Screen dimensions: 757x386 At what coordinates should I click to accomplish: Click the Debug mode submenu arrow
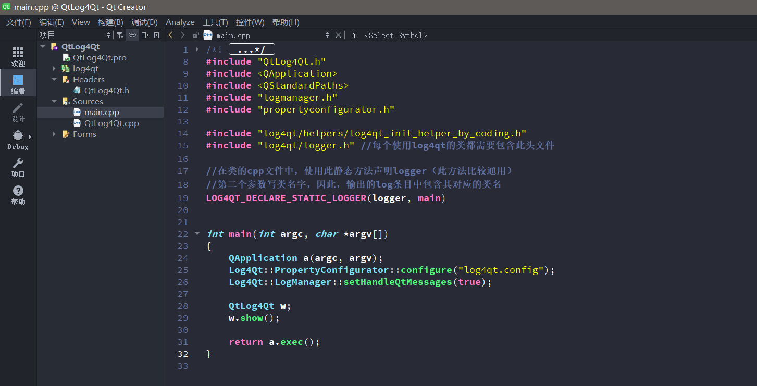click(x=30, y=136)
